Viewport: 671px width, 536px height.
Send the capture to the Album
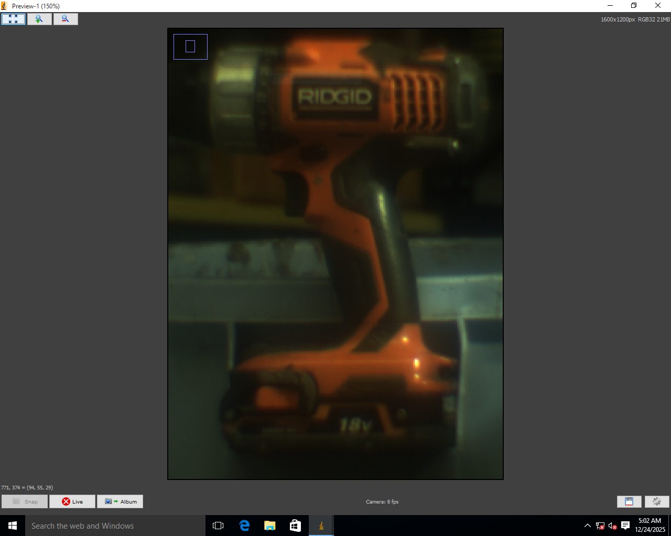click(x=120, y=501)
